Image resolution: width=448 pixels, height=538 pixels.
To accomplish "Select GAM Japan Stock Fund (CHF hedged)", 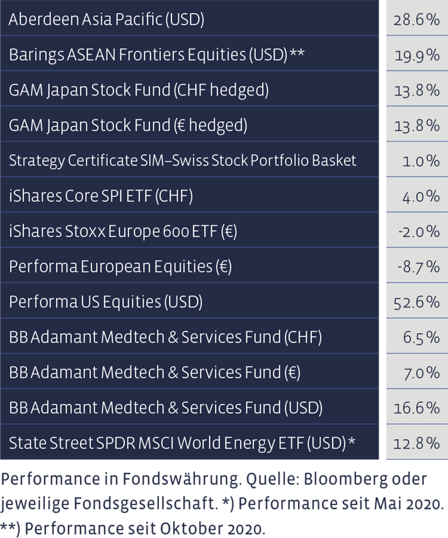I will tap(139, 90).
